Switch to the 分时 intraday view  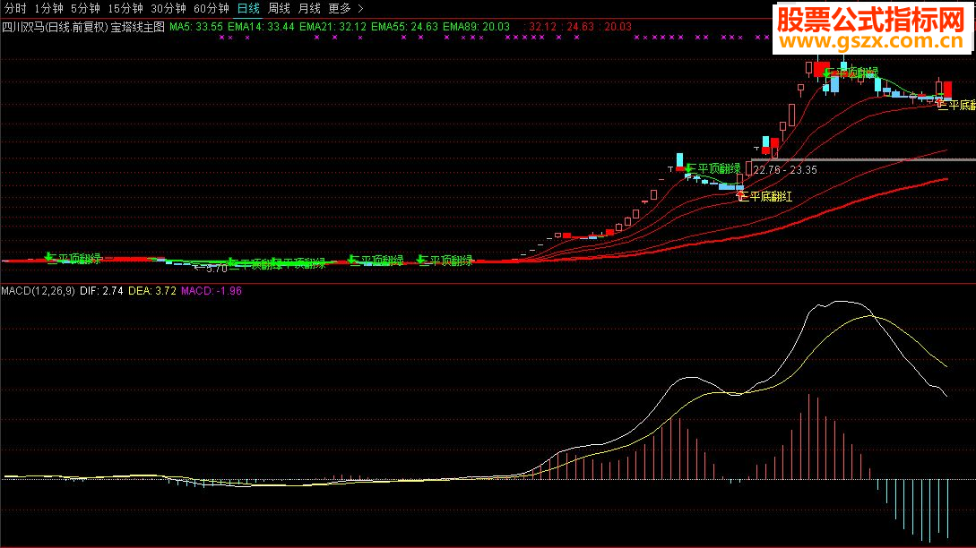click(15, 9)
